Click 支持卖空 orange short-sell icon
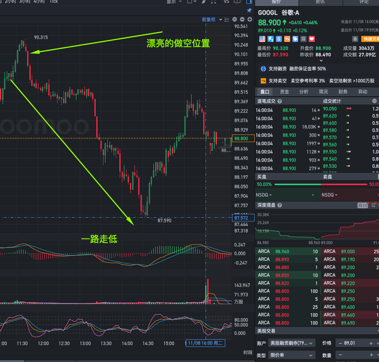This screenshot has width=379, height=362. [x=263, y=81]
